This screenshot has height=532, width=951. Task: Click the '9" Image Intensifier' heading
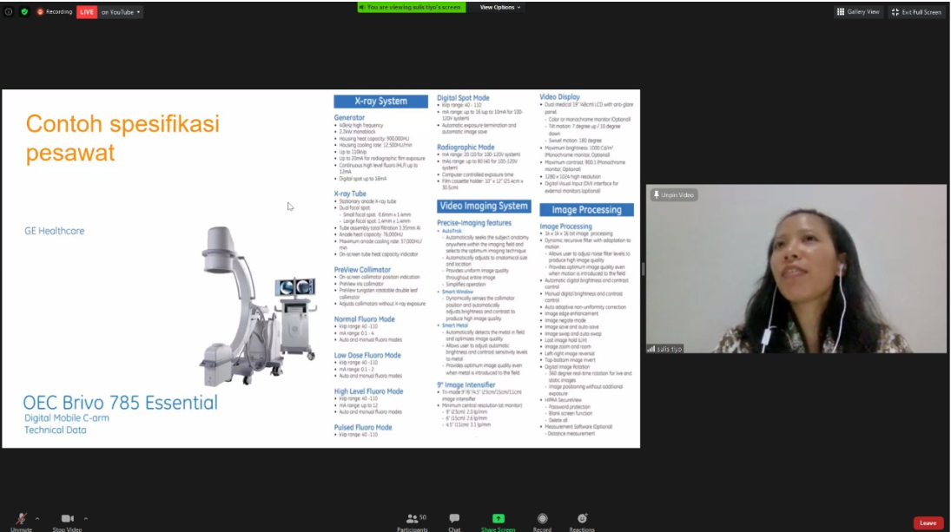click(x=466, y=384)
